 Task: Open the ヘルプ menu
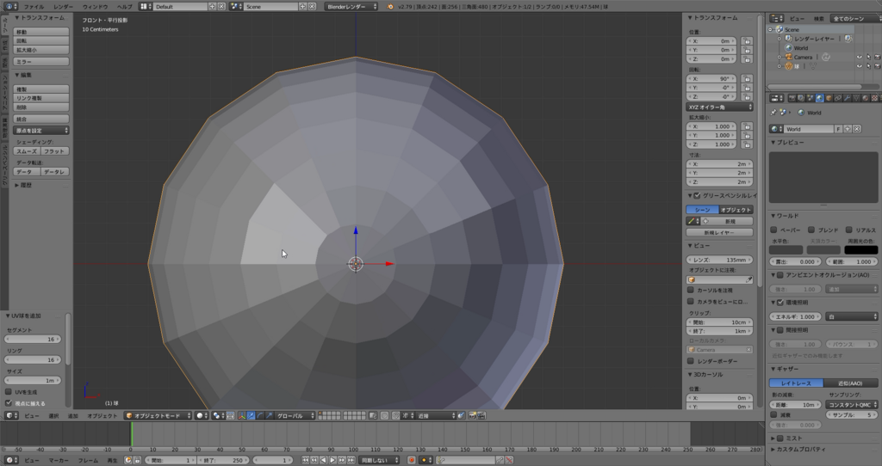coord(124,7)
